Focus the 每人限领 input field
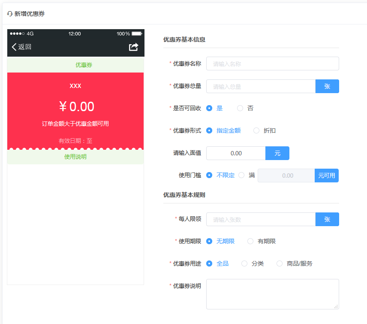Screen dimensions: 367x324 (261, 219)
